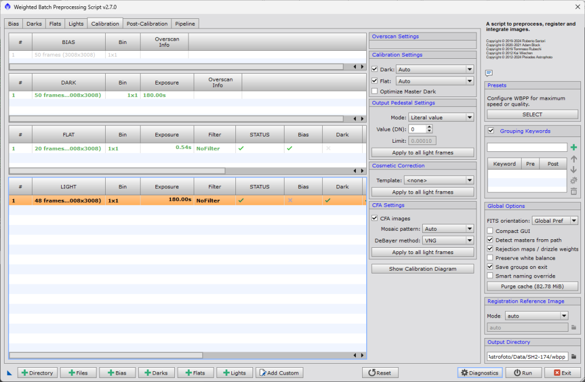Screen dimensions: 585x382
Task: Click the keyword settings gear icon
Action: [574, 180]
